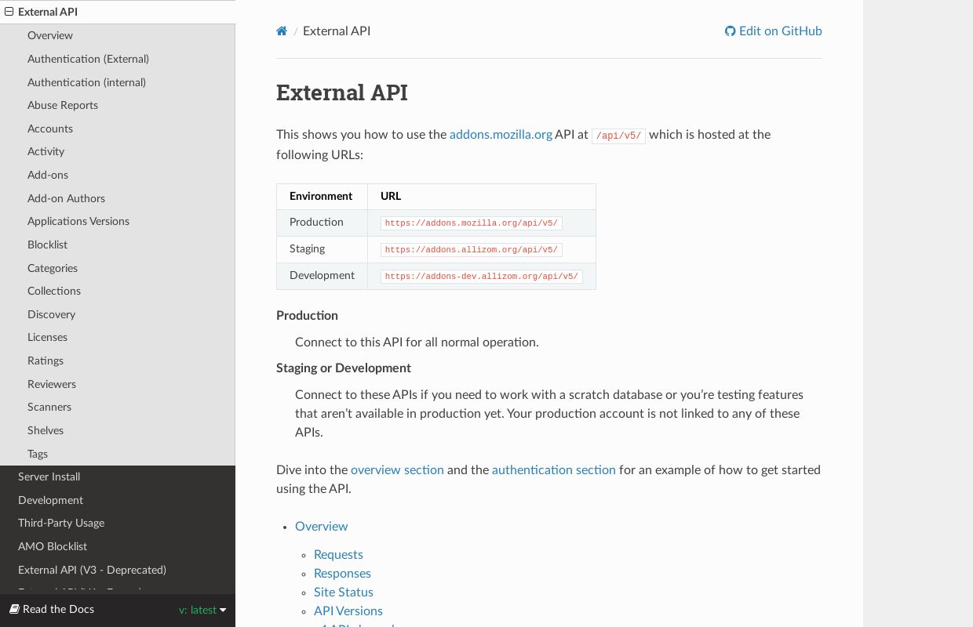Click the External API breadcrumb text
This screenshot has height=627, width=973.
click(x=337, y=31)
